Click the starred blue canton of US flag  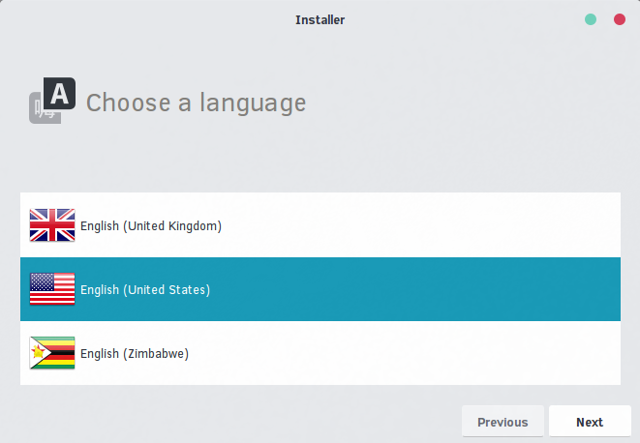(42, 281)
